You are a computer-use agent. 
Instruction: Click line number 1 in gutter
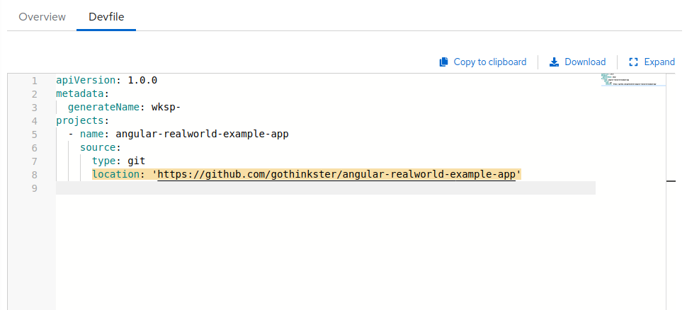pyautogui.click(x=34, y=81)
